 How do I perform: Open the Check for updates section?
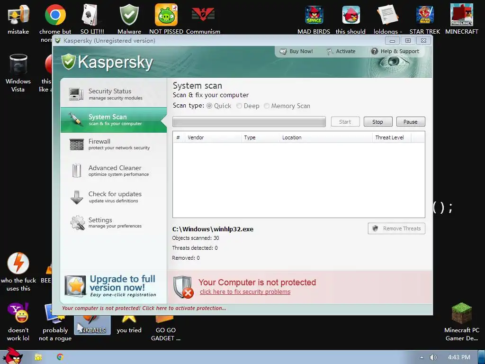point(114,197)
